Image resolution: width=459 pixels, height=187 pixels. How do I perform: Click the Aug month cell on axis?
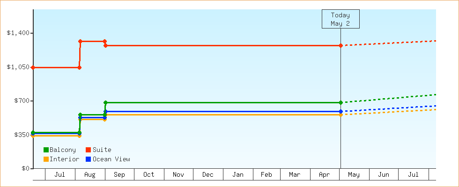pos(90,174)
